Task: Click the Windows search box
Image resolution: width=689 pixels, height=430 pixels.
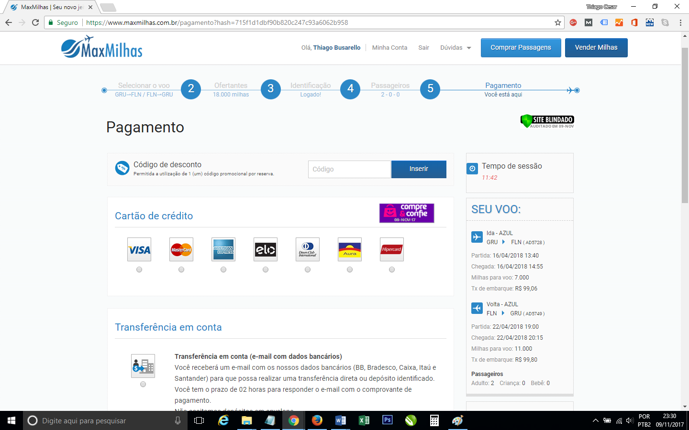Action: click(104, 420)
